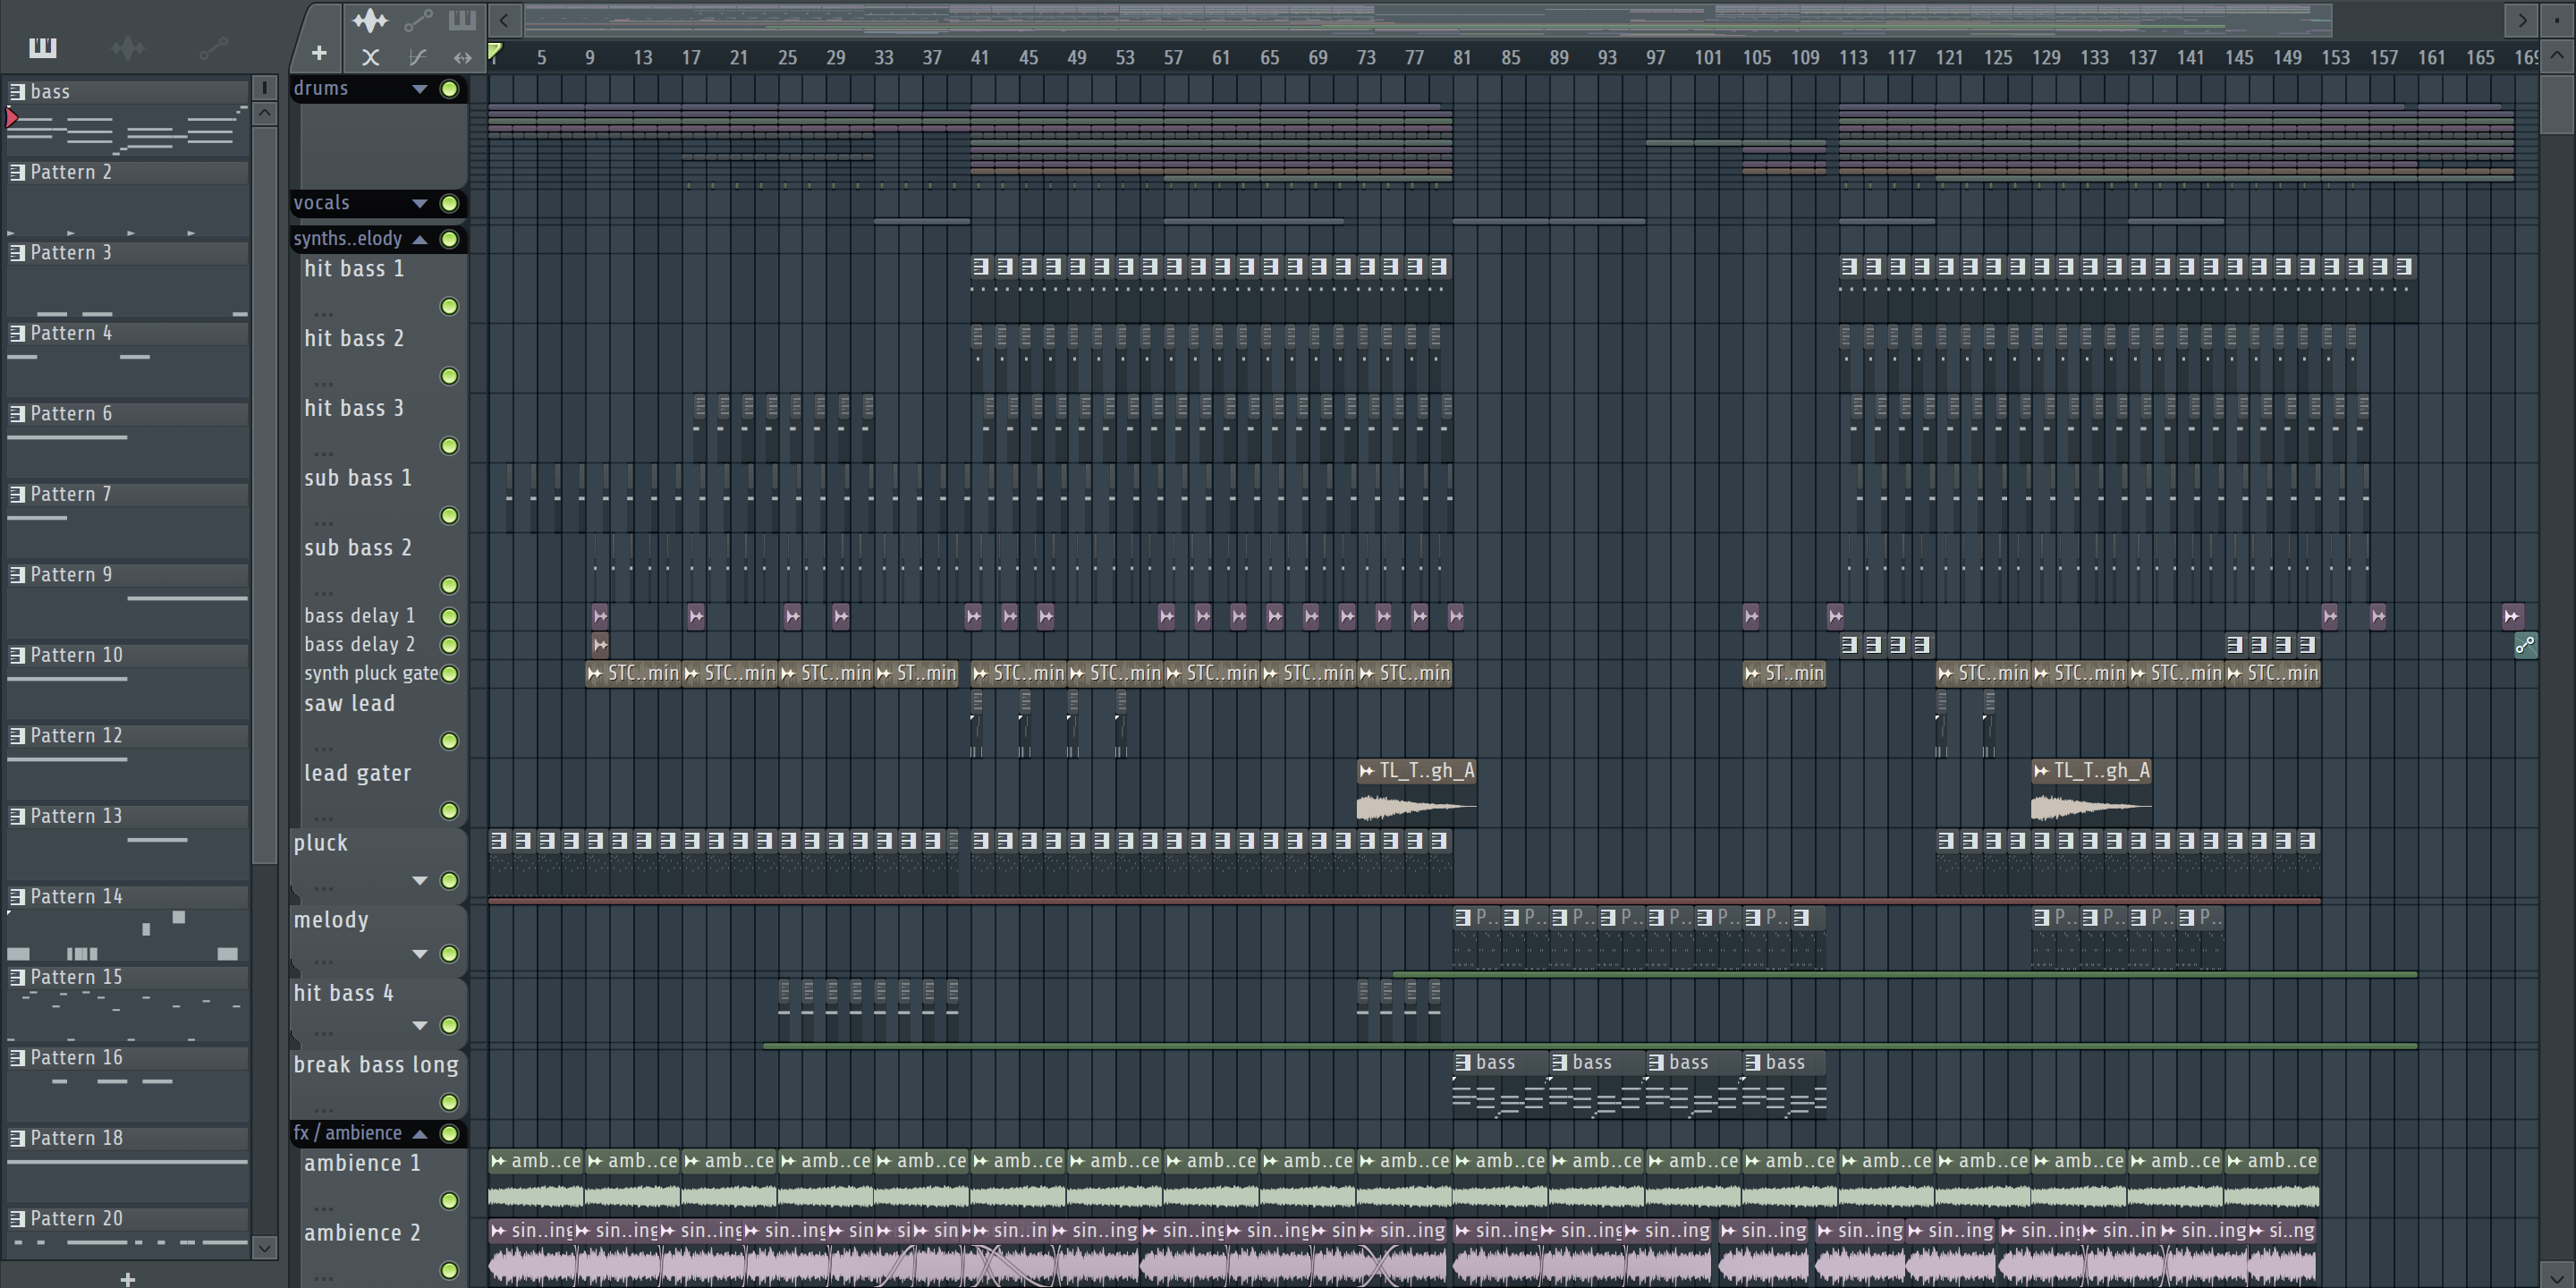Mute the bass delay 1 track

tap(450, 616)
